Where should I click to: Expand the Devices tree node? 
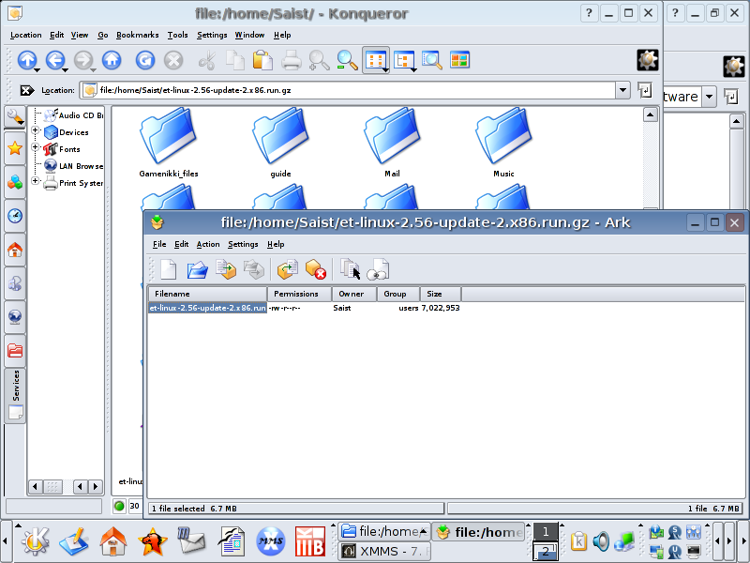[x=36, y=132]
